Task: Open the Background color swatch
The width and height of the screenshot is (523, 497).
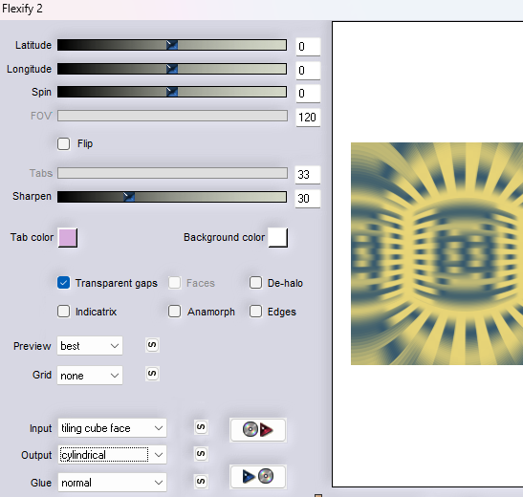Action: coord(278,238)
